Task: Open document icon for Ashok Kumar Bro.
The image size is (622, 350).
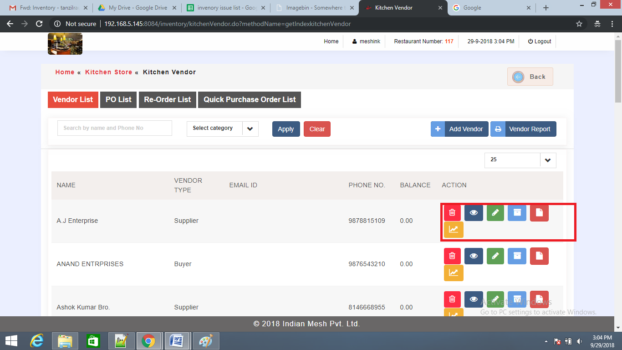Action: coord(539,299)
